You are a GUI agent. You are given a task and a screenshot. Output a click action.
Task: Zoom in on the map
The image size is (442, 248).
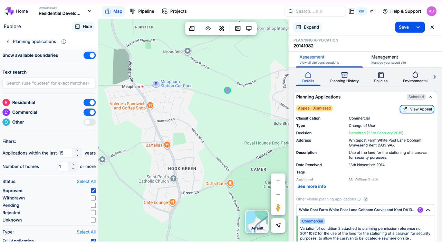(278, 181)
